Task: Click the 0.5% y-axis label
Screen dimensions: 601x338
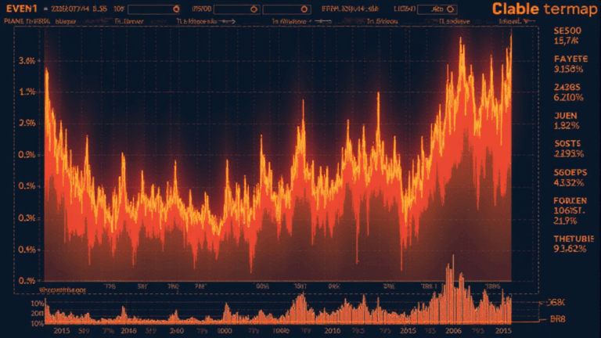Action: [x=27, y=186]
